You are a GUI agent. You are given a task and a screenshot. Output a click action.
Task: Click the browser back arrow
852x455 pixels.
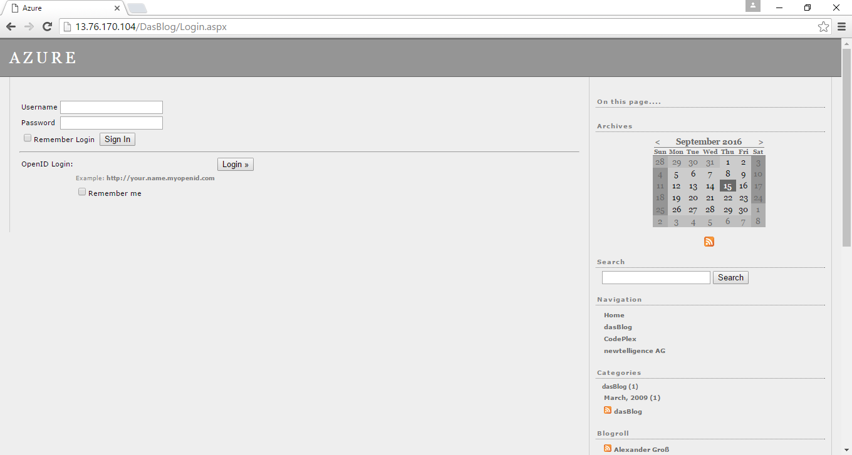point(11,26)
